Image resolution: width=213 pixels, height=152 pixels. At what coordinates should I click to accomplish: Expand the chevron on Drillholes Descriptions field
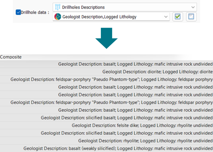click(193, 7)
